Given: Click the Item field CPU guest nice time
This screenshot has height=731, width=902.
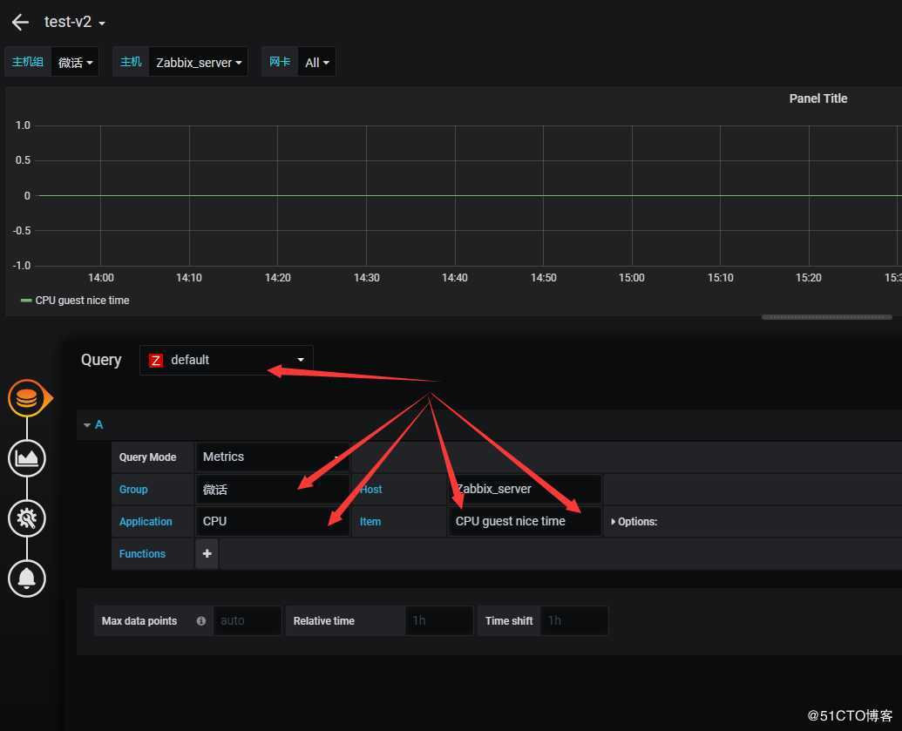Looking at the screenshot, I should pyautogui.click(x=525, y=522).
